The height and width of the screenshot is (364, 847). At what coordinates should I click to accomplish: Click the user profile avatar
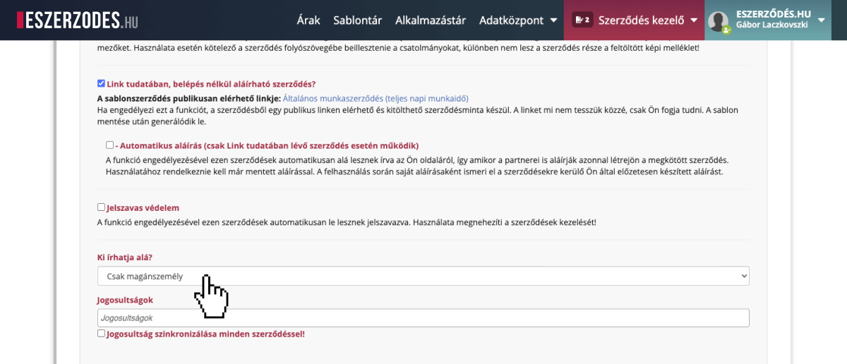coord(719,21)
